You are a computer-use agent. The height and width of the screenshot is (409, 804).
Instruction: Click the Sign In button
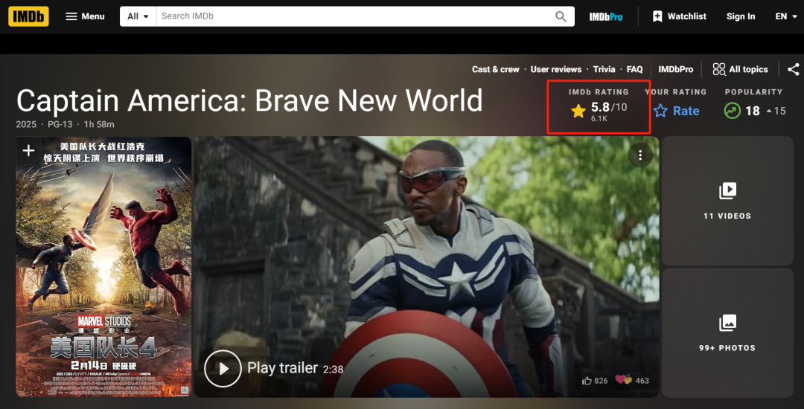(741, 16)
